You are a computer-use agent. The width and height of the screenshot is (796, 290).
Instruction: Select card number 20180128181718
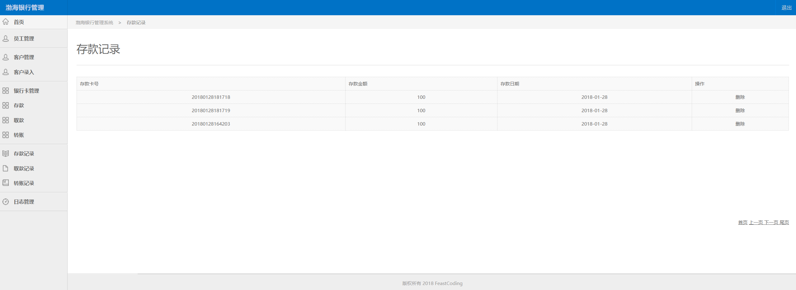tap(211, 97)
